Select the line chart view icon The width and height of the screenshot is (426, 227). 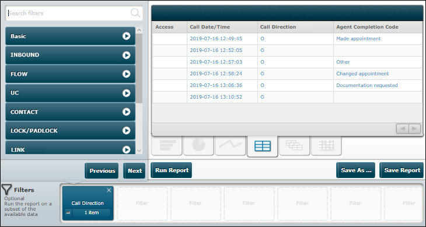(231, 146)
